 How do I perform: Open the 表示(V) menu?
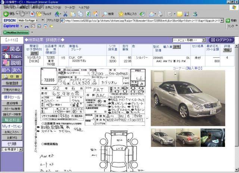click(x=37, y=7)
